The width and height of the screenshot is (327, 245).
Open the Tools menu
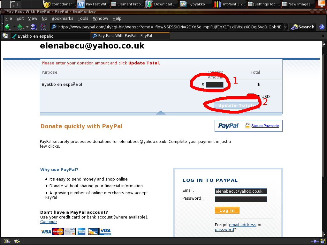pyautogui.click(x=83, y=18)
